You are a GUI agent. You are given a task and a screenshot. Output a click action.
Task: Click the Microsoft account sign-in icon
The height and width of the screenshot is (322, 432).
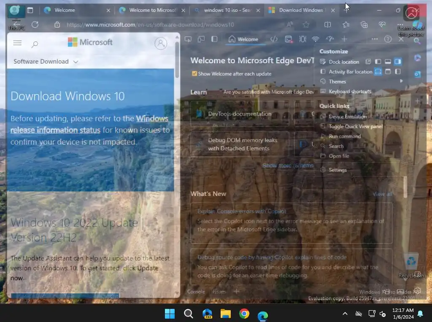(161, 43)
